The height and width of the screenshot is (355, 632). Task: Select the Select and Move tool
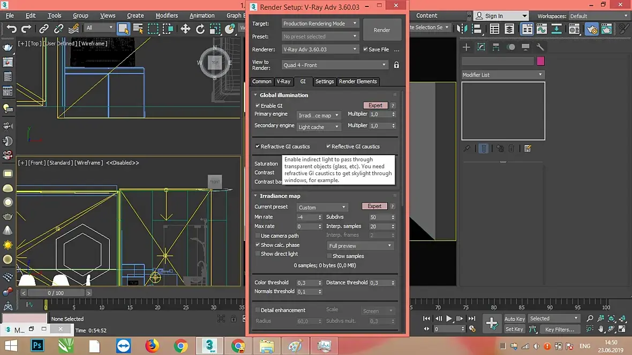[x=185, y=28]
